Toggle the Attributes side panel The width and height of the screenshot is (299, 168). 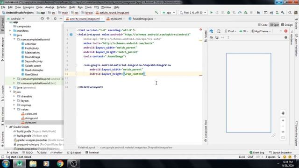292,37
